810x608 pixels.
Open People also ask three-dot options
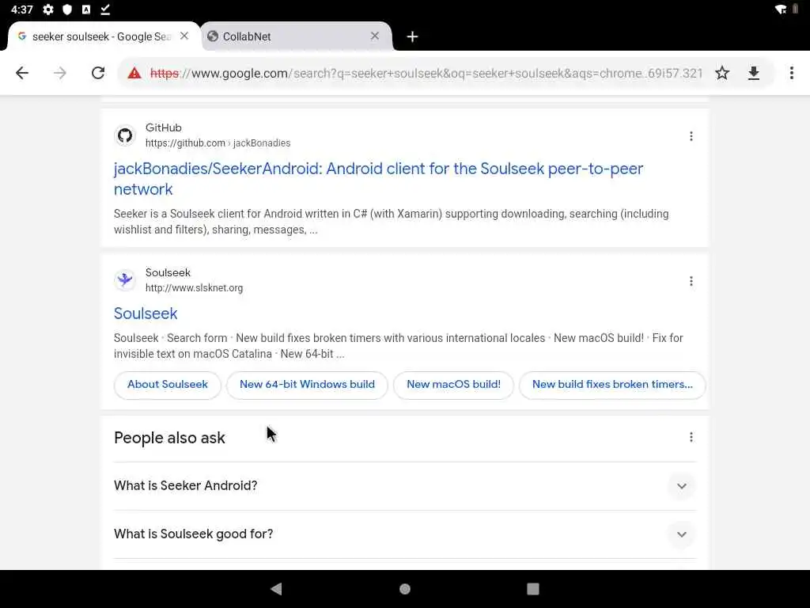tap(691, 437)
